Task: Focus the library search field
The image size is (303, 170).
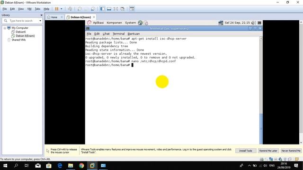Action: coord(21,21)
